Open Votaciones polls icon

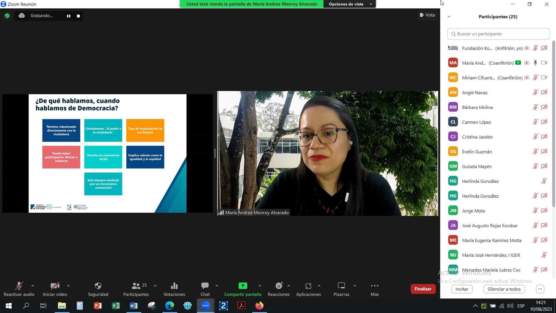(174, 286)
